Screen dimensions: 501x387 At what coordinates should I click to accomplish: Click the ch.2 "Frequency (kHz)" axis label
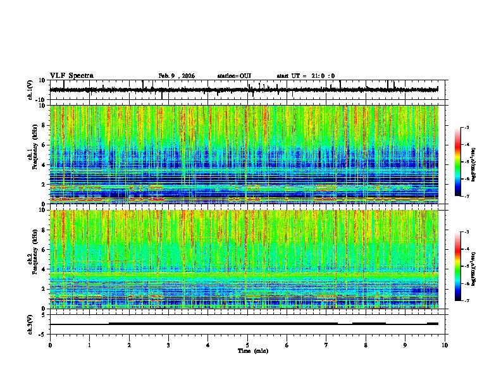(x=35, y=252)
